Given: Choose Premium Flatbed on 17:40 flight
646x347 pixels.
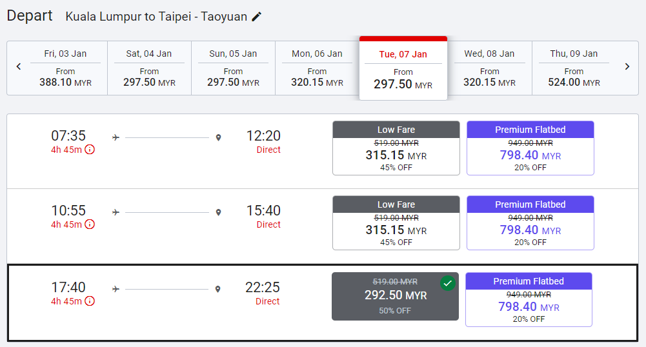Looking at the screenshot, I should [529, 300].
